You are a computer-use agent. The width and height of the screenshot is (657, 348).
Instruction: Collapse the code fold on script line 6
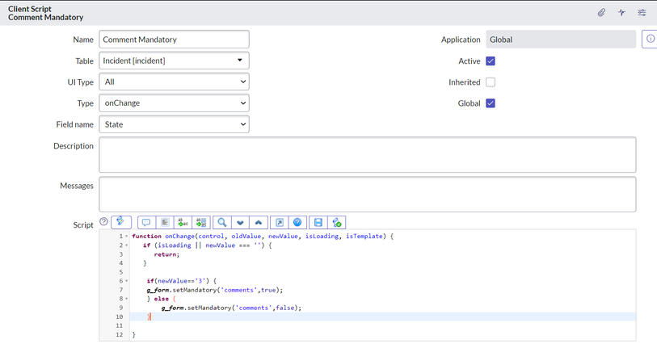pos(127,281)
